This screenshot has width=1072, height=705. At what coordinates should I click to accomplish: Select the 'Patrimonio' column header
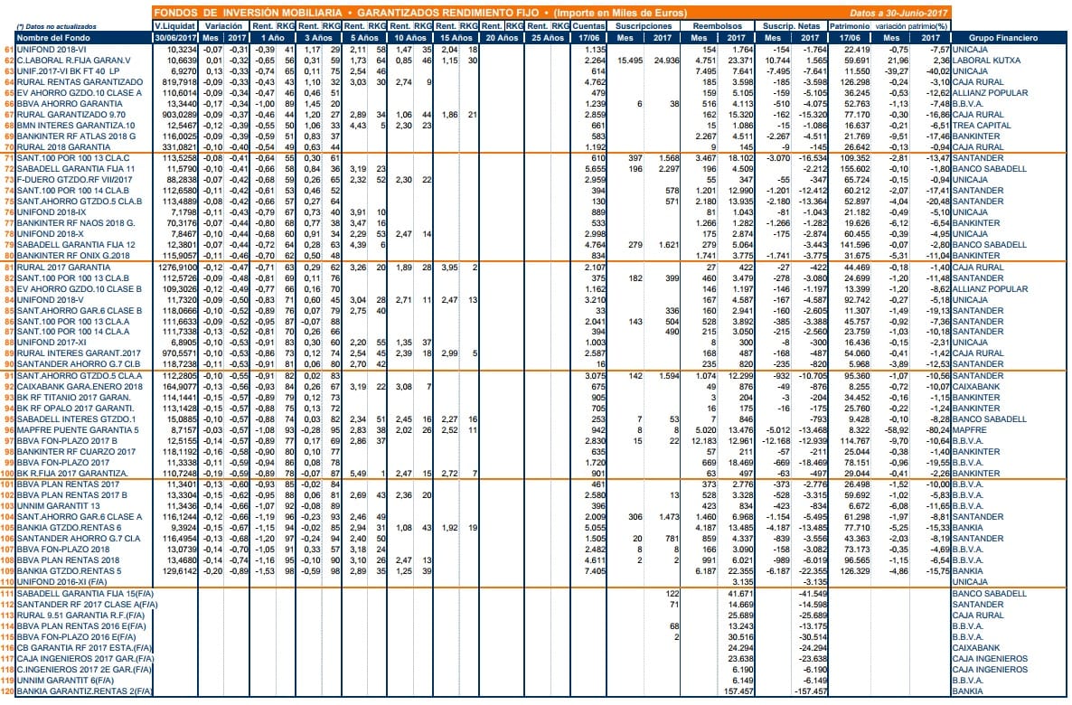click(x=849, y=26)
